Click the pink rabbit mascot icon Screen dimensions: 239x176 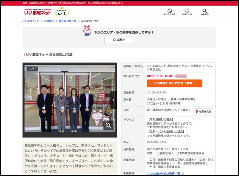87,31
